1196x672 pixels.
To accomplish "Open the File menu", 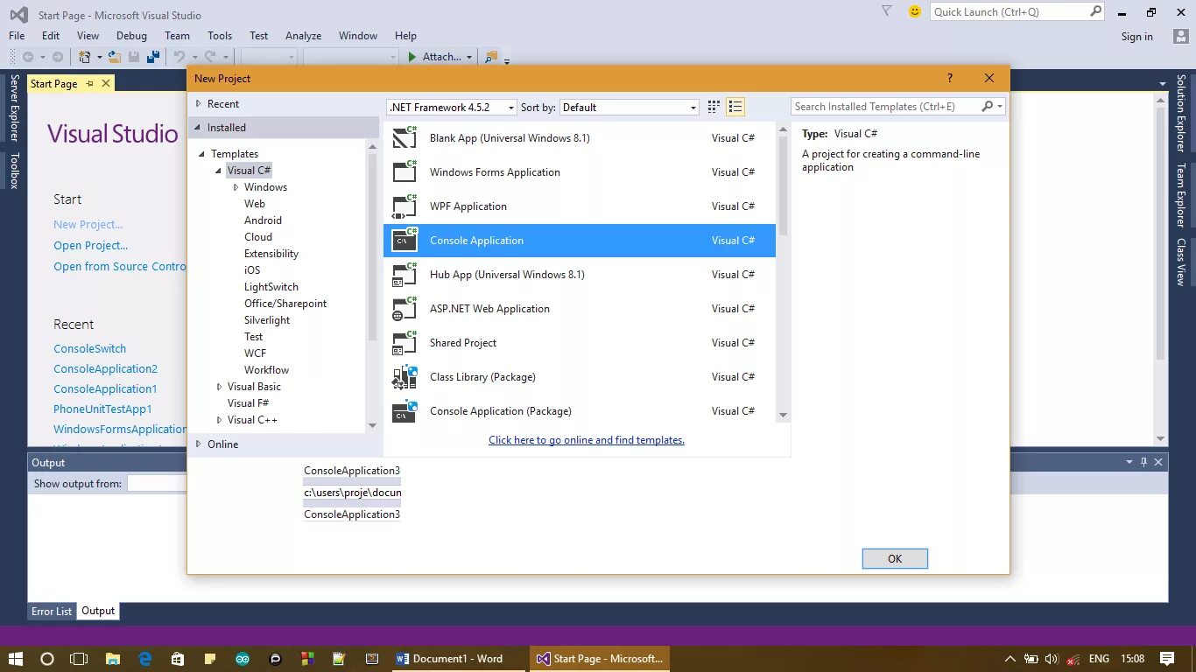I will point(17,36).
